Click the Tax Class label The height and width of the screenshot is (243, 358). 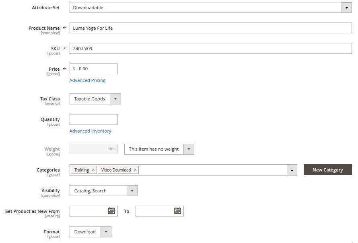(50, 99)
